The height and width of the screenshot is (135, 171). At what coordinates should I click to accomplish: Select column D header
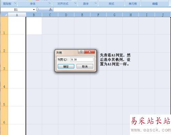click(x=66, y=15)
